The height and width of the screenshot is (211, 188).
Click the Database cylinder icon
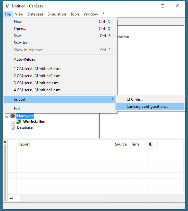13,127
